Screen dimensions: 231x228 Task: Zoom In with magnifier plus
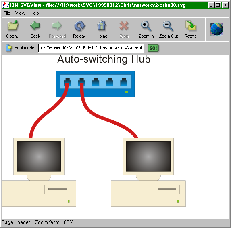[146, 26]
